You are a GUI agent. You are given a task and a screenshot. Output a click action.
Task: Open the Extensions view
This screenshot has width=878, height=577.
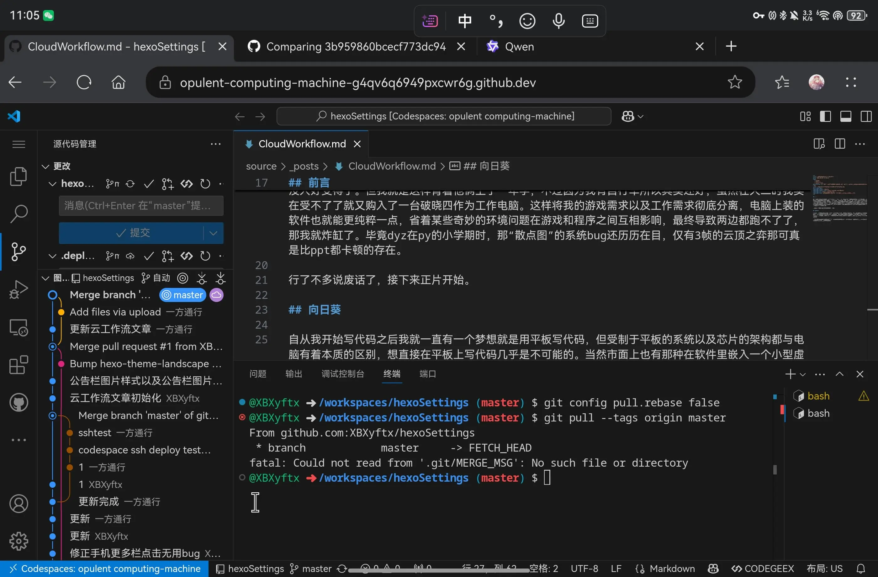coord(19,365)
